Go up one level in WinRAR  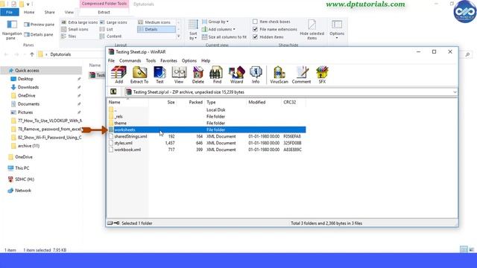pyautogui.click(x=113, y=92)
